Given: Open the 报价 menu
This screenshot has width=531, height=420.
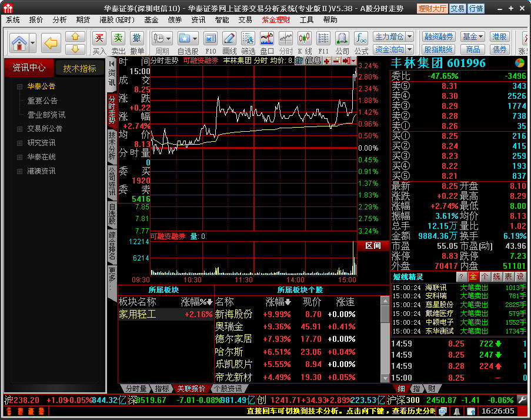Looking at the screenshot, I should pos(36,20).
